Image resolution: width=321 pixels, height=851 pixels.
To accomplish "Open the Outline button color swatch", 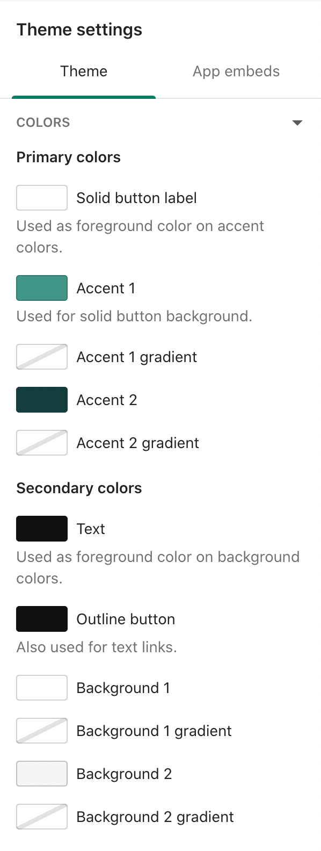I will pos(42,619).
